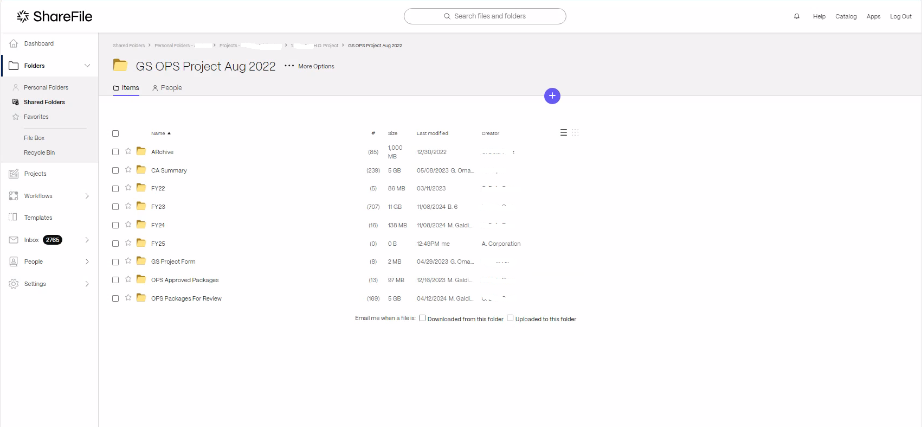Click the Projects sidebar icon
Screen dimensions: 922x427
pyautogui.click(x=14, y=174)
